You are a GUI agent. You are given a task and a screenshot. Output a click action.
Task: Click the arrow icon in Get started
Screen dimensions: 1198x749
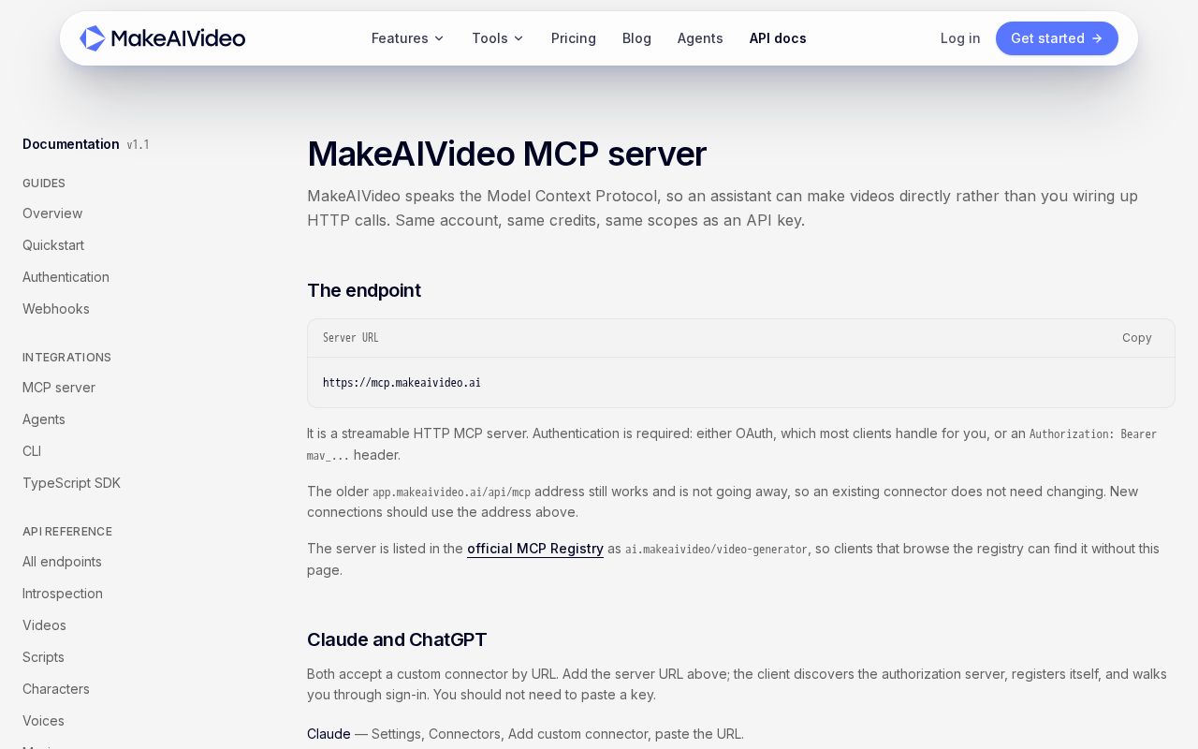[1097, 38]
